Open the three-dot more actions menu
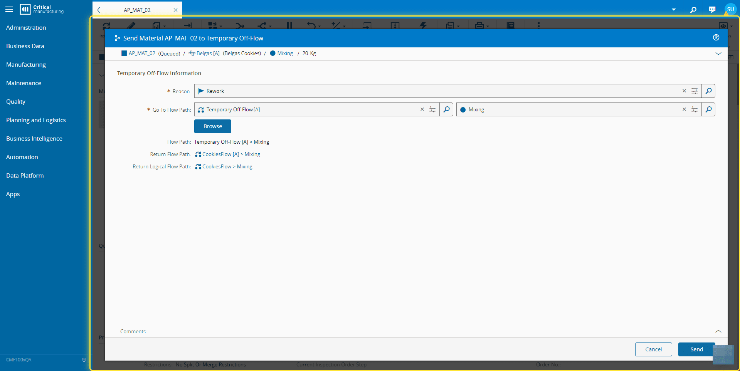740x371 pixels. point(539,25)
